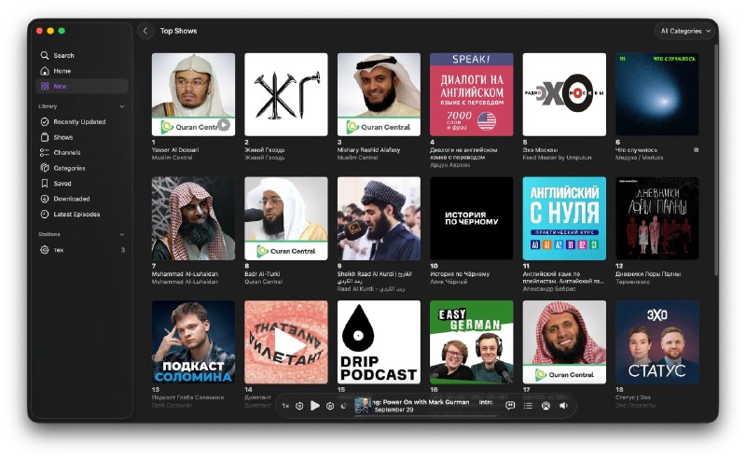Click the Yasser Al Dossari title text
This screenshot has height=459, width=746.
point(175,150)
